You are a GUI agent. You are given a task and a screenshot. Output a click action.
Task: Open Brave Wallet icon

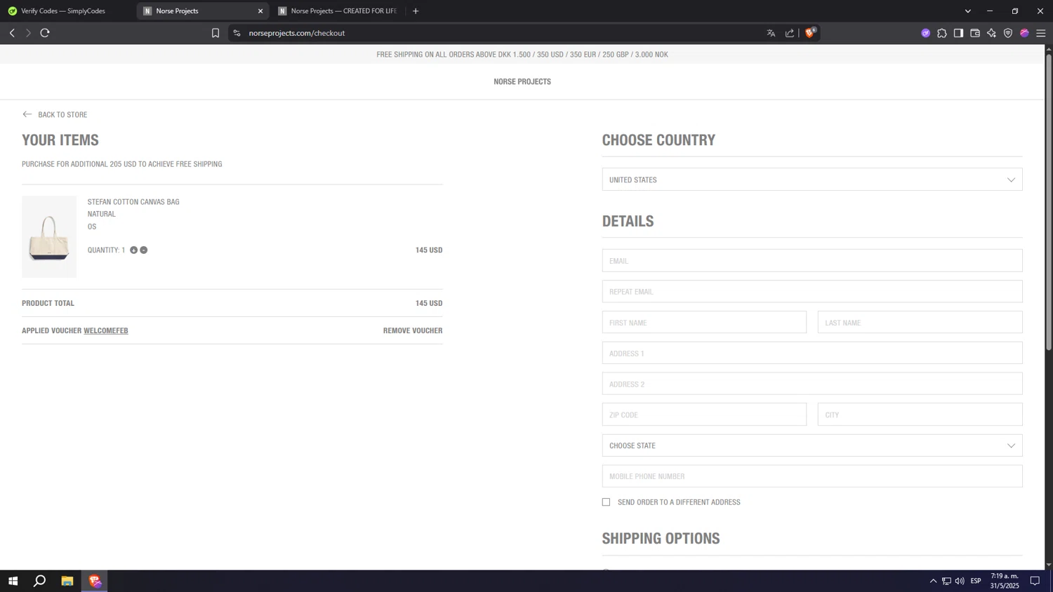pyautogui.click(x=975, y=33)
